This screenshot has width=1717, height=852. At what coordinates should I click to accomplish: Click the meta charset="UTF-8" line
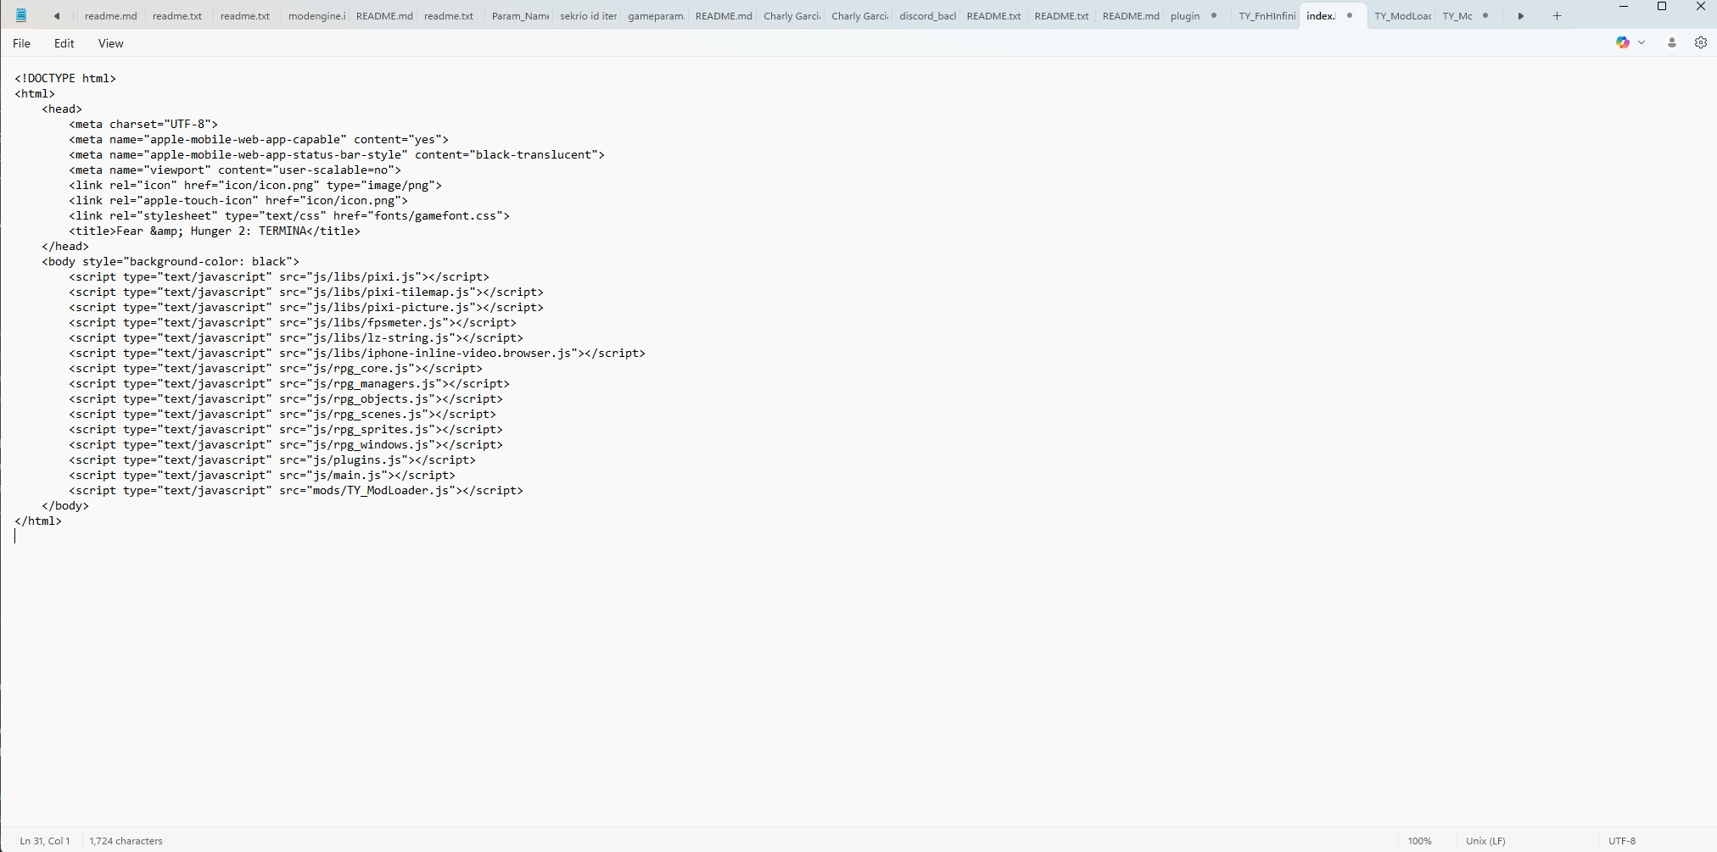pos(143,124)
